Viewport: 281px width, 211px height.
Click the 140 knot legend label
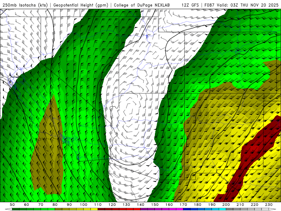(140, 205)
